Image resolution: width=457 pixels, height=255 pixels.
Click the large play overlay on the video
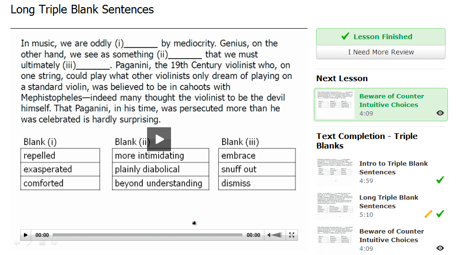[x=159, y=139]
